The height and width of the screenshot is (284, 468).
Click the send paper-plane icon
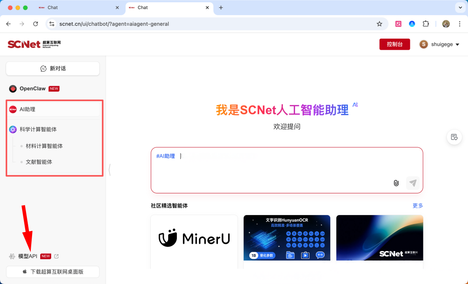click(x=413, y=183)
